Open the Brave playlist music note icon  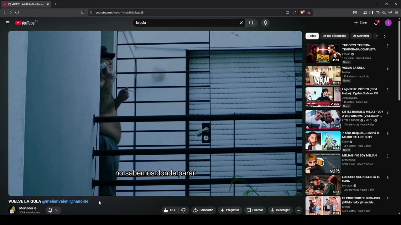(365, 12)
